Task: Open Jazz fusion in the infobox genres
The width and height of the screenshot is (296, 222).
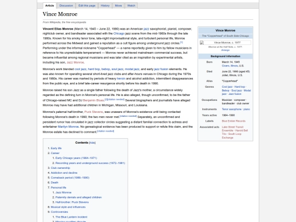Action: tap(235, 94)
